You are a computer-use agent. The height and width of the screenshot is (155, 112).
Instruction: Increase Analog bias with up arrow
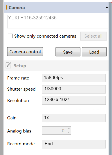69,129
